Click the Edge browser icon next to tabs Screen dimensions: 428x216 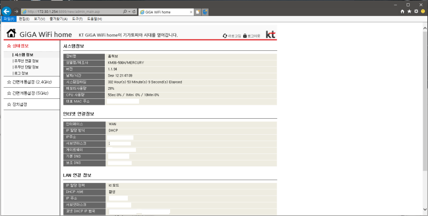(205, 12)
